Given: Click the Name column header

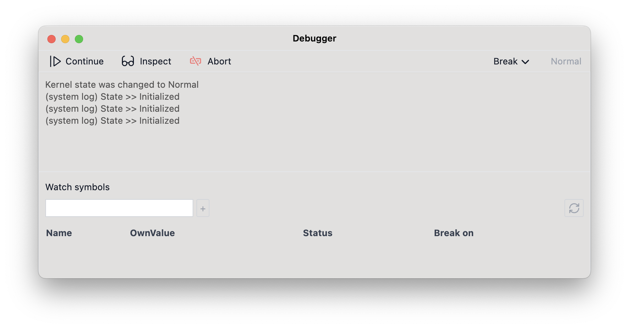Looking at the screenshot, I should (x=59, y=233).
